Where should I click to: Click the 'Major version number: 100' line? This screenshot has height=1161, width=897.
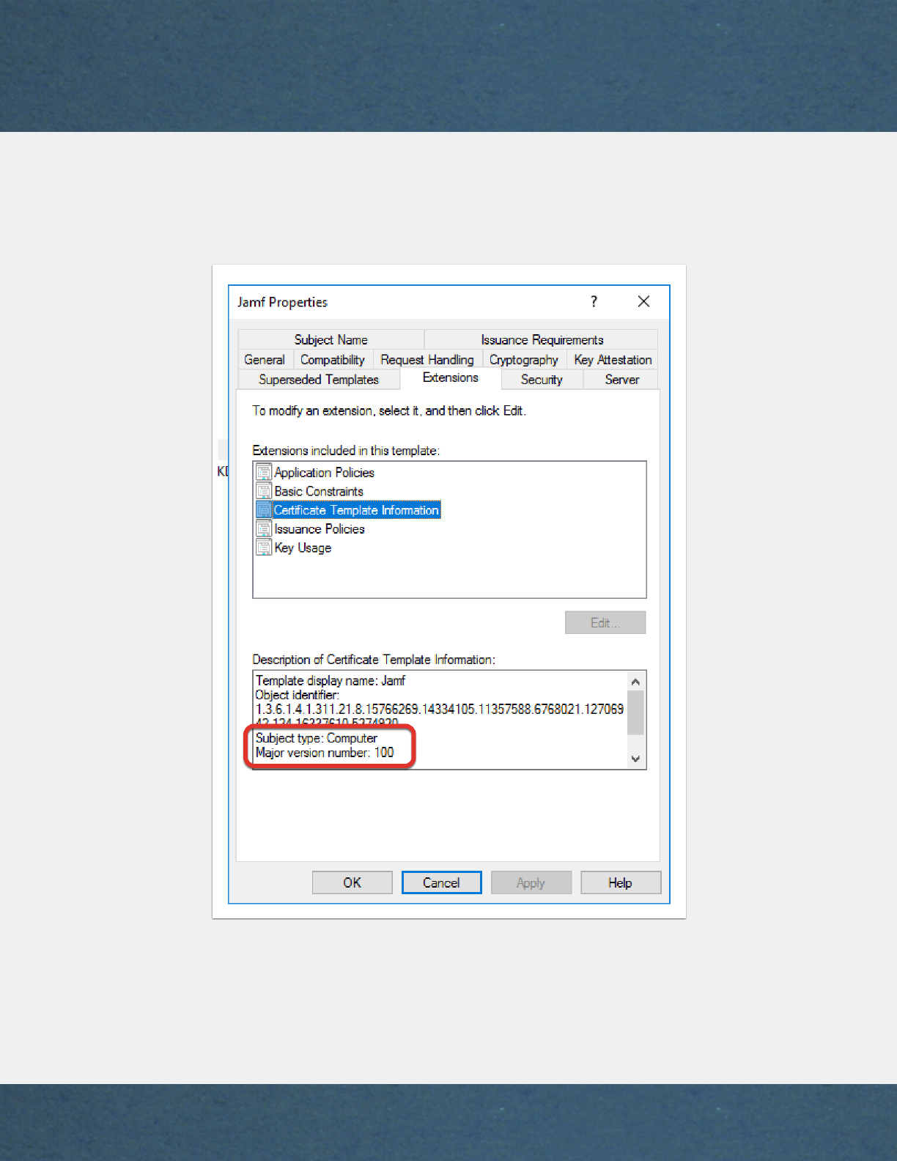325,752
